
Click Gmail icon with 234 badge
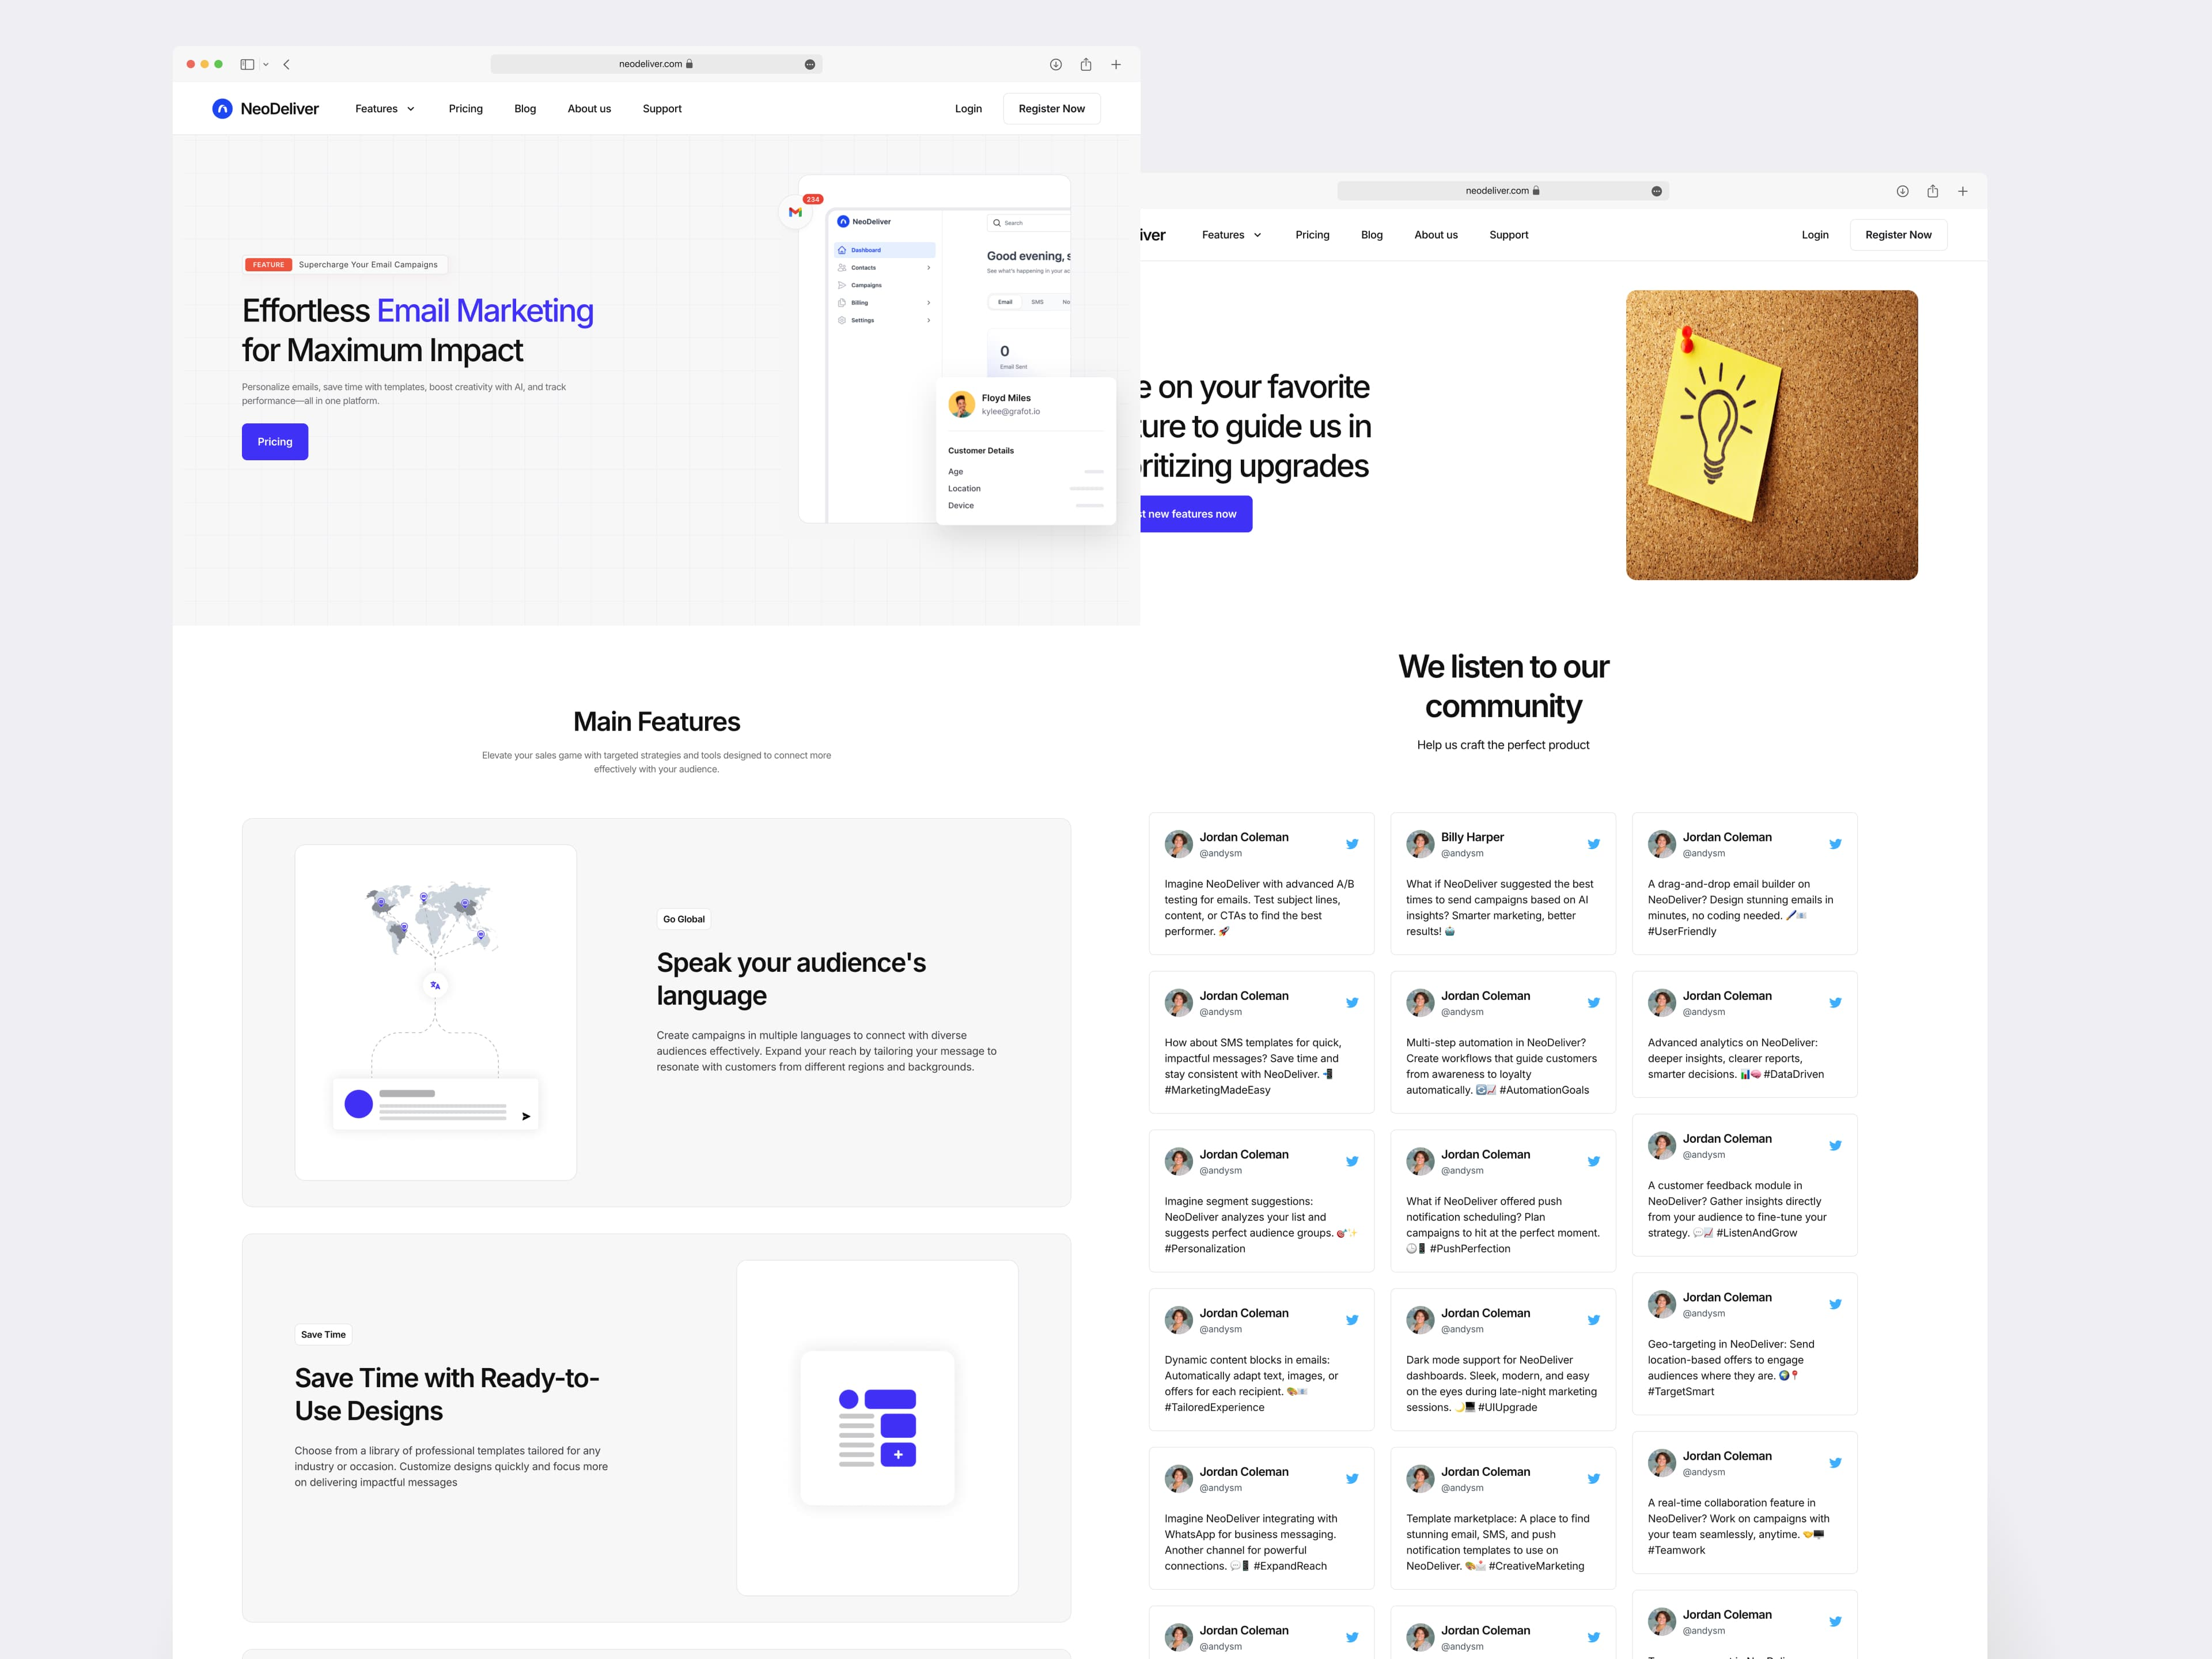pyautogui.click(x=796, y=212)
